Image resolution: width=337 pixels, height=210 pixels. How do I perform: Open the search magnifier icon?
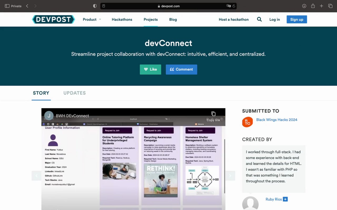point(259,19)
